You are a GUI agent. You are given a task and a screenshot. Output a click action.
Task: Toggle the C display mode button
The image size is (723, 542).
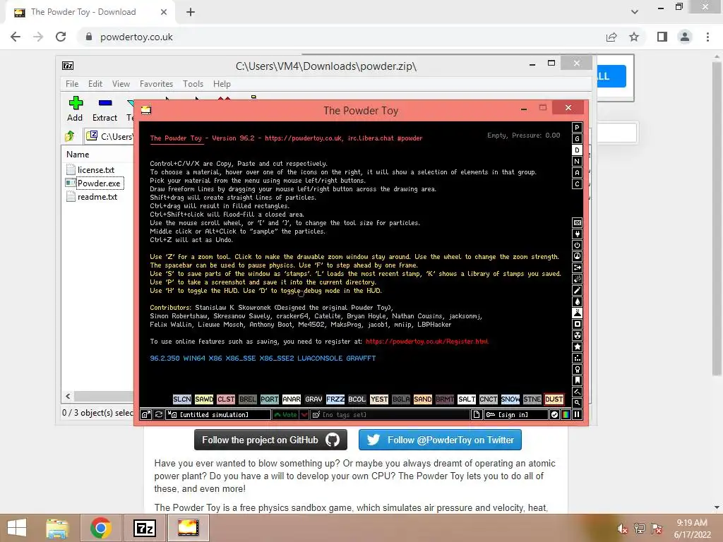click(577, 184)
